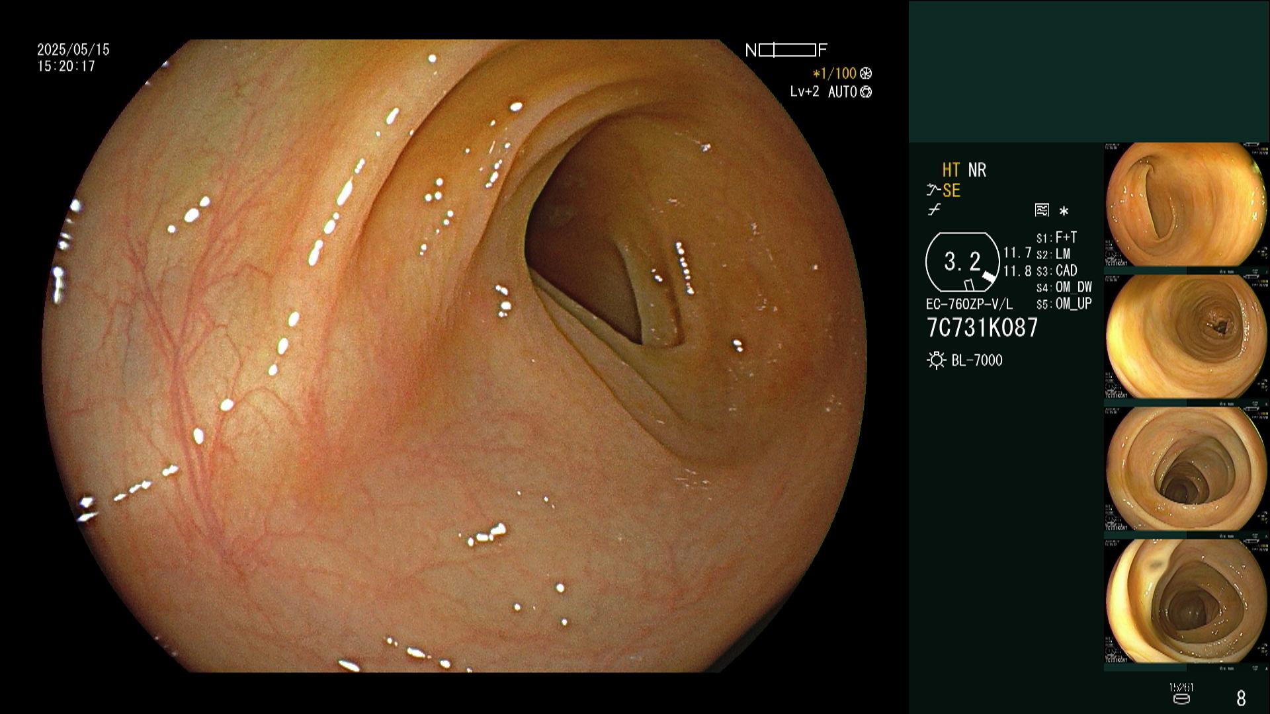Click the S5: OM_UP switch assignment
The image size is (1270, 714).
(x=1064, y=303)
